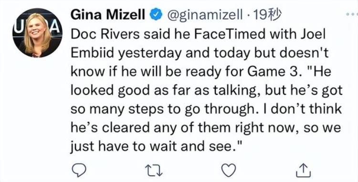Open Gina Mizell's profile picture

point(37,33)
